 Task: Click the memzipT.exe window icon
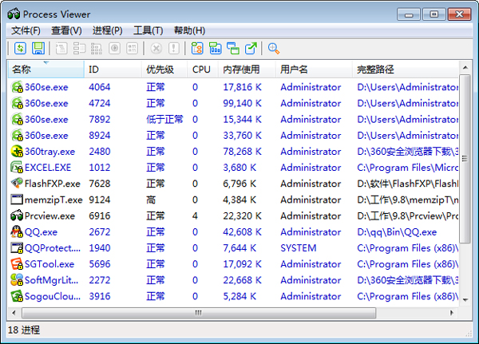(x=17, y=200)
